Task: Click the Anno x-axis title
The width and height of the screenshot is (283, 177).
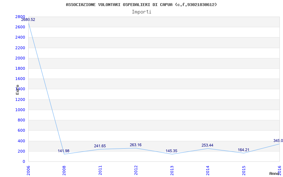Action: click(x=274, y=173)
